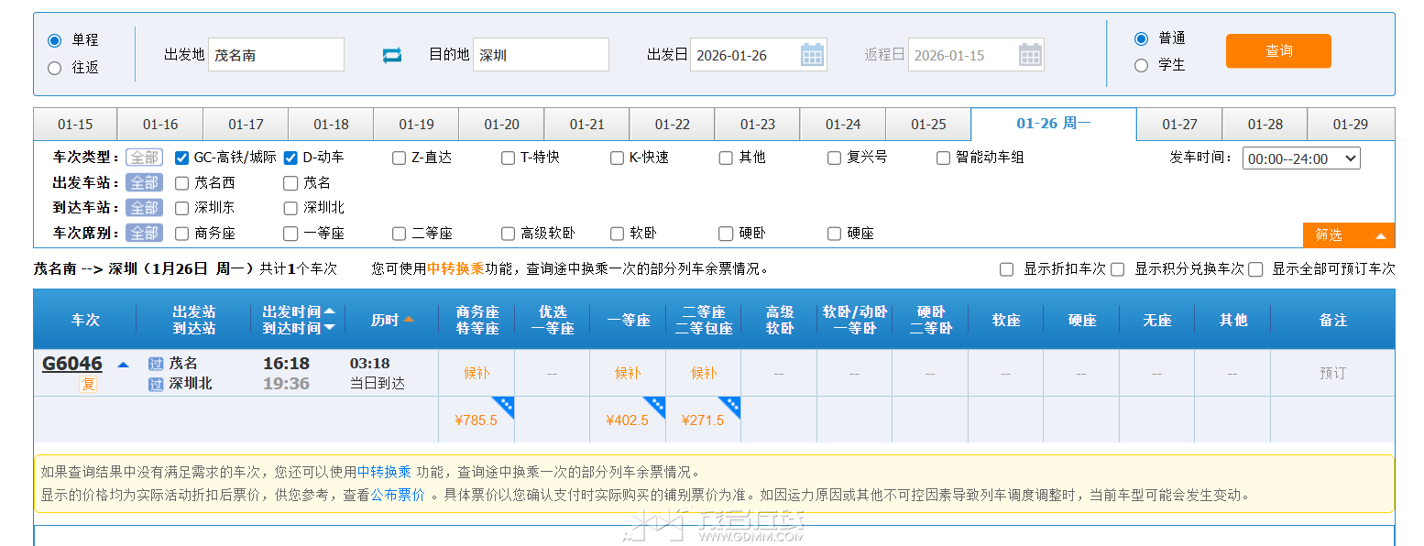Image resolution: width=1424 pixels, height=546 pixels.
Task: Collapse the G6046 train detail arrow
Action: click(x=122, y=363)
